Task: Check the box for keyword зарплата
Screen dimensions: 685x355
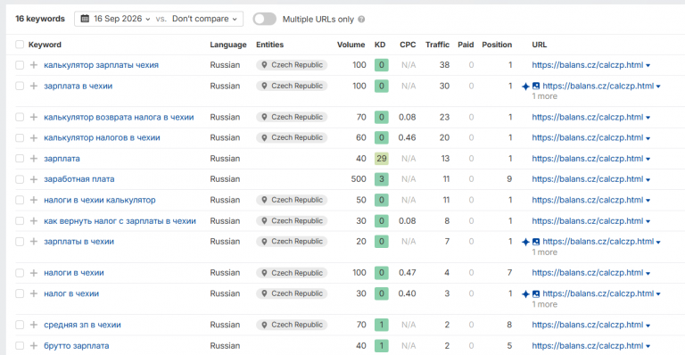Action: click(20, 159)
